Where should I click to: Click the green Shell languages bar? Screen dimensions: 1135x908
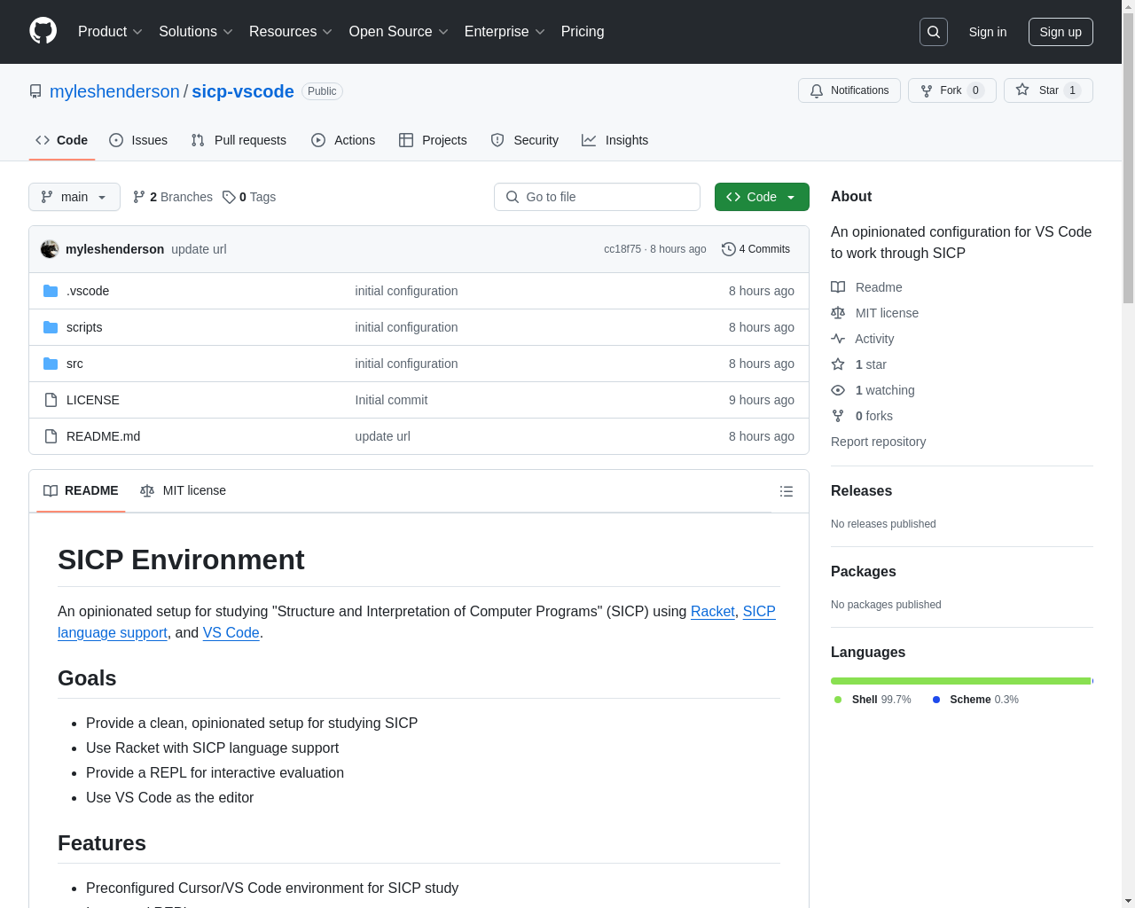tap(960, 681)
